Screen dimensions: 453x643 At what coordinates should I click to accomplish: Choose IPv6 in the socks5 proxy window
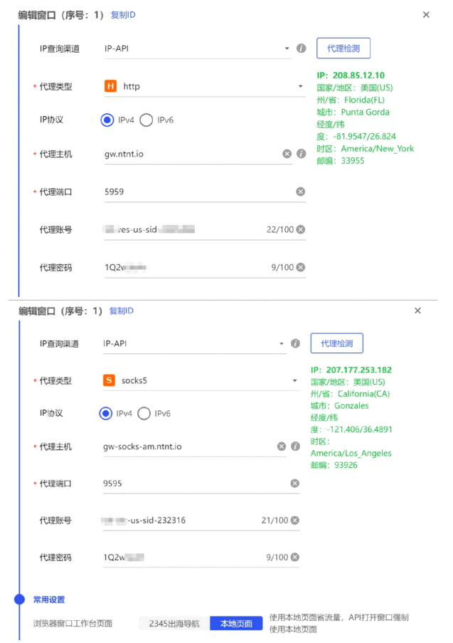click(x=144, y=413)
